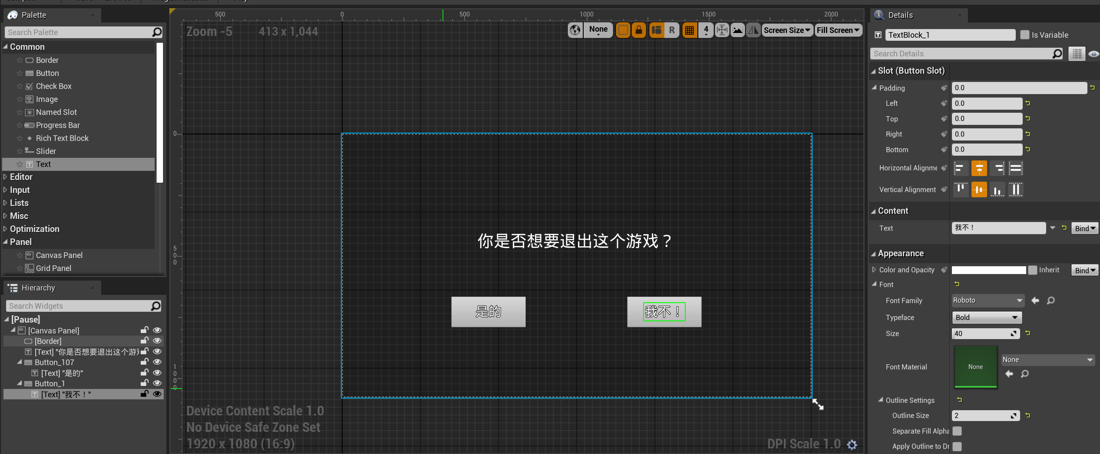This screenshot has height=454, width=1100.
Task: Select Progress Bar in palette
Action: tap(58, 125)
